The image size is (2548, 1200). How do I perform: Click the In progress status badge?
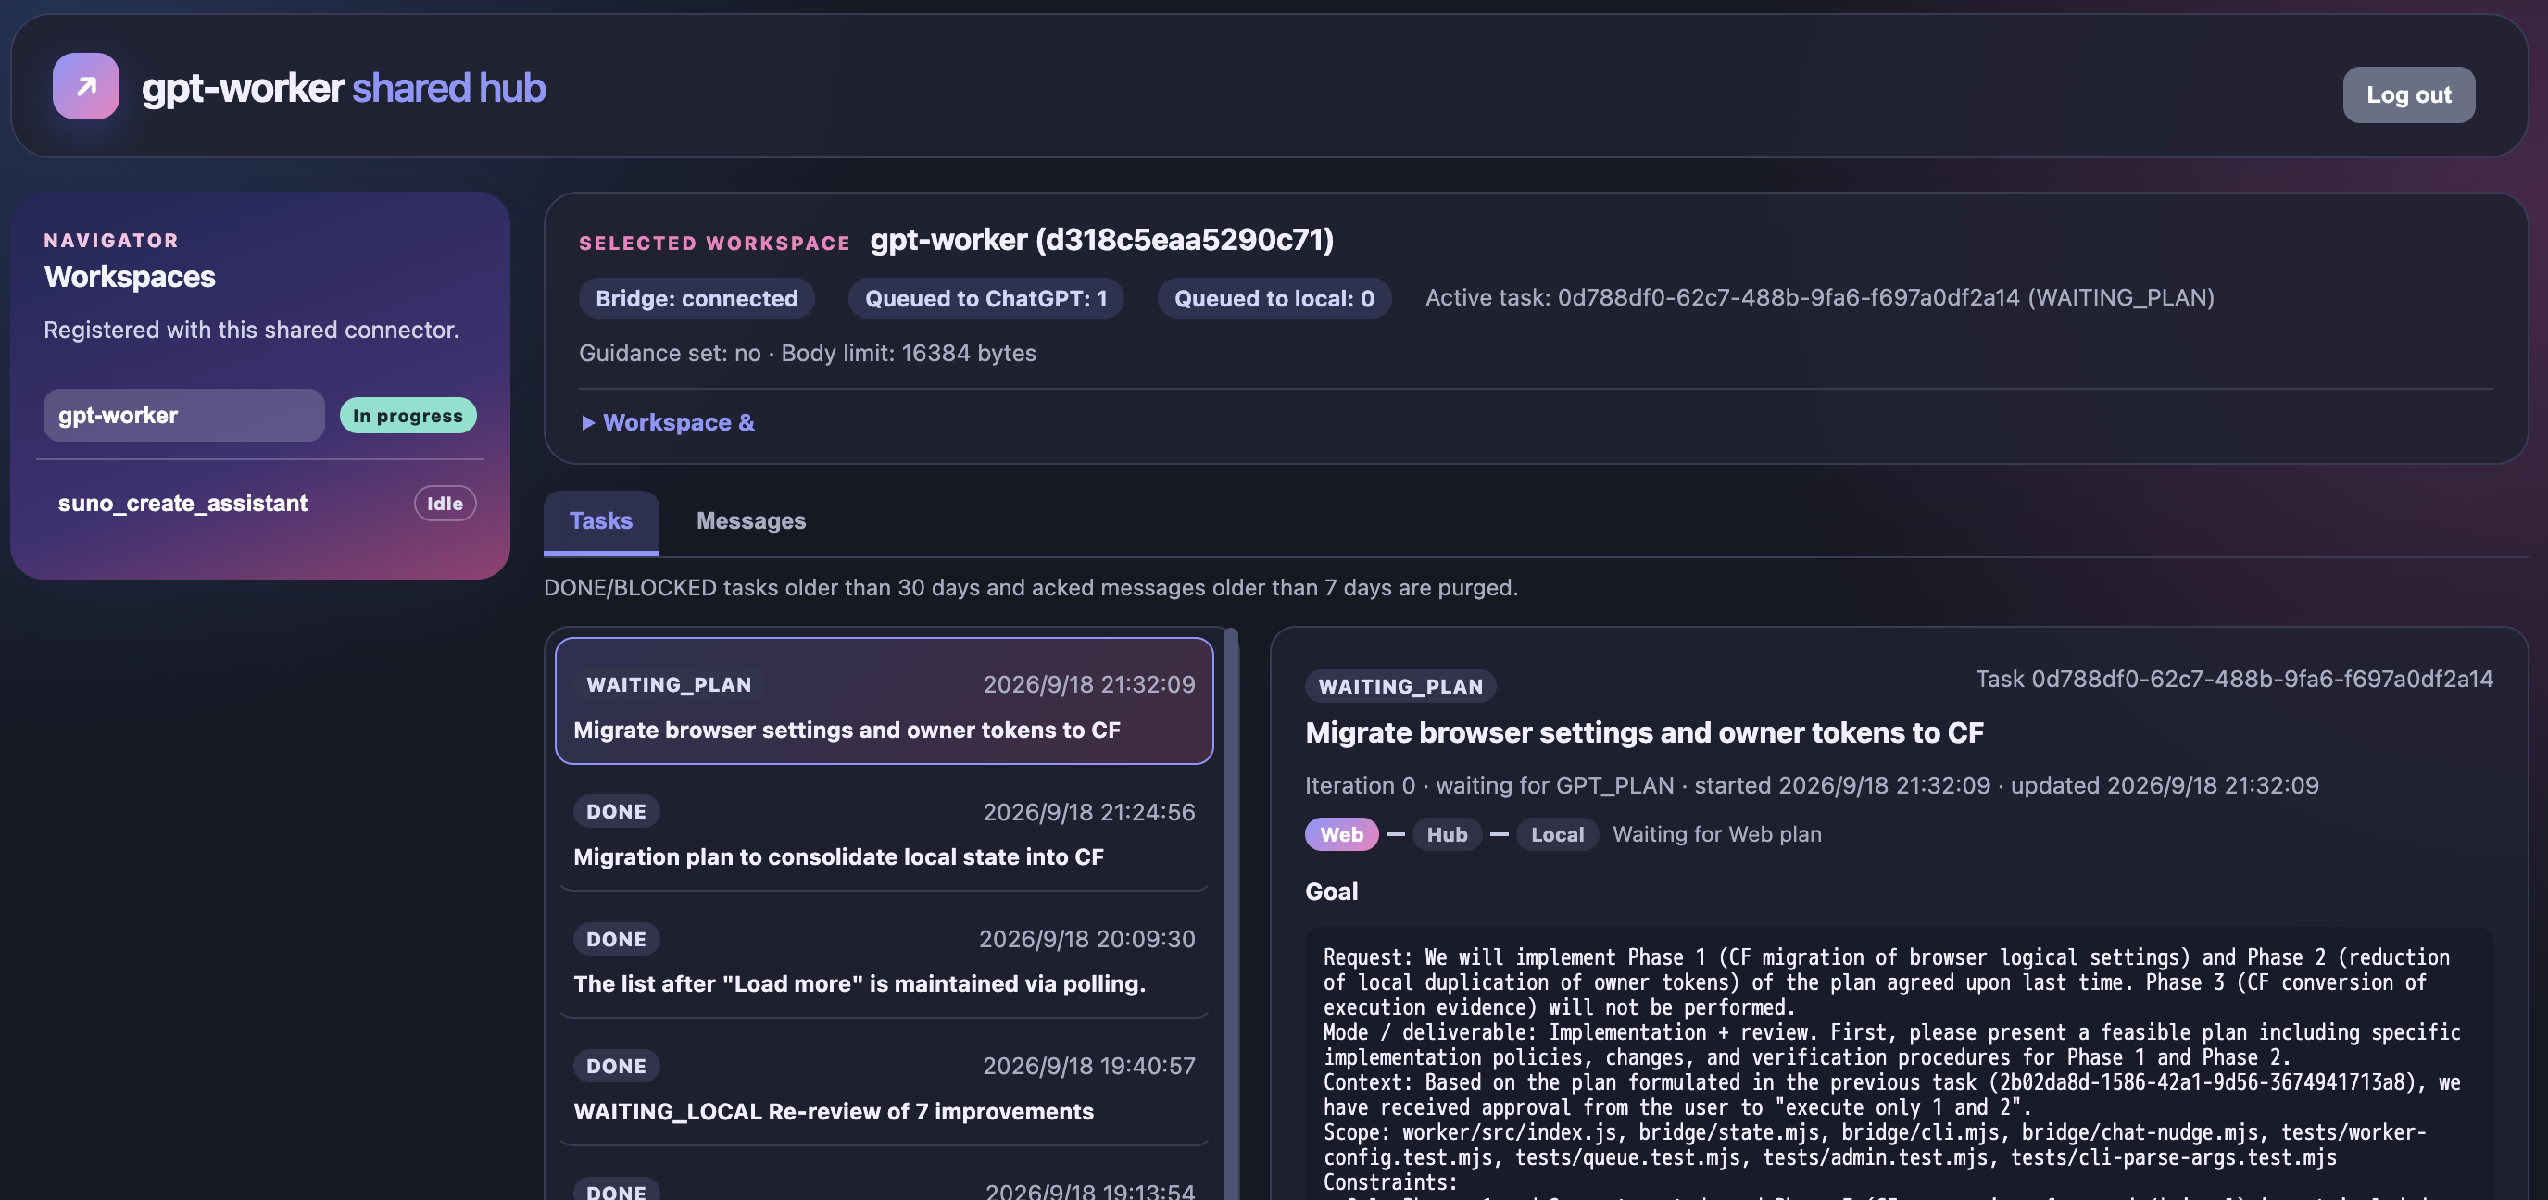pos(408,415)
